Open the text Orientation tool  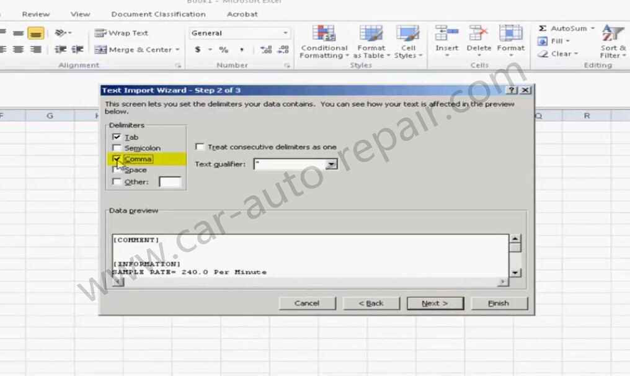pyautogui.click(x=60, y=33)
